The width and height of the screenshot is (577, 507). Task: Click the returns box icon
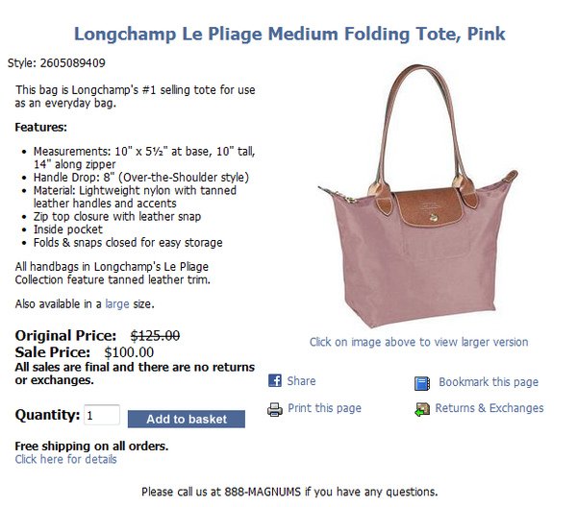point(422,409)
